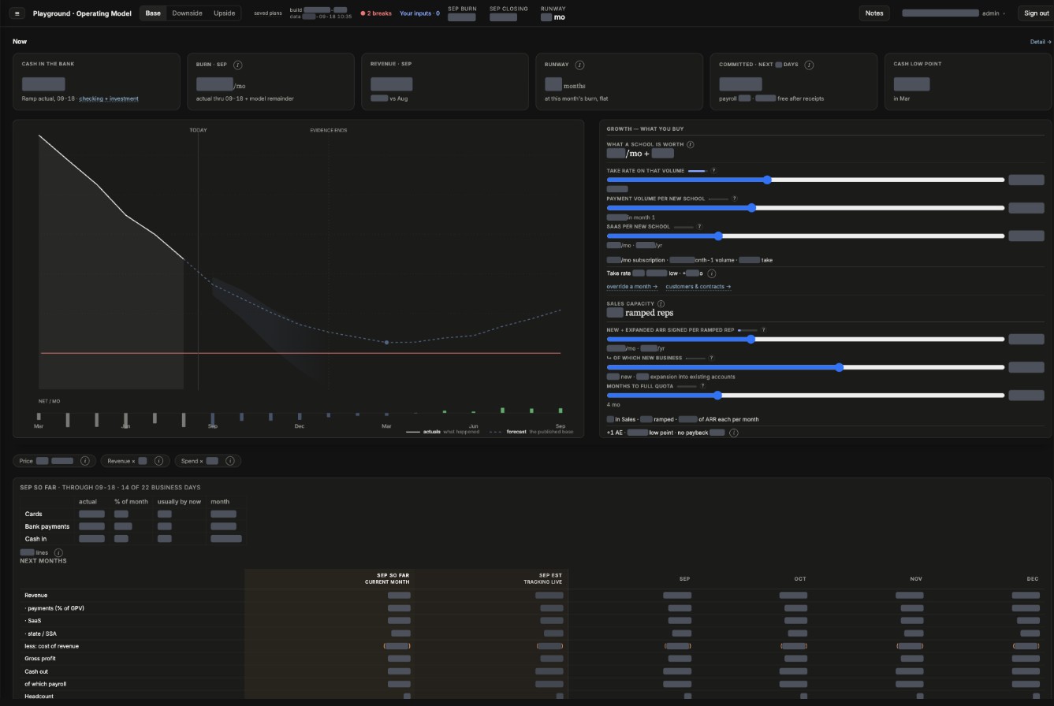Open the hamburger menu button
Image resolution: width=1054 pixels, height=706 pixels.
click(x=17, y=13)
